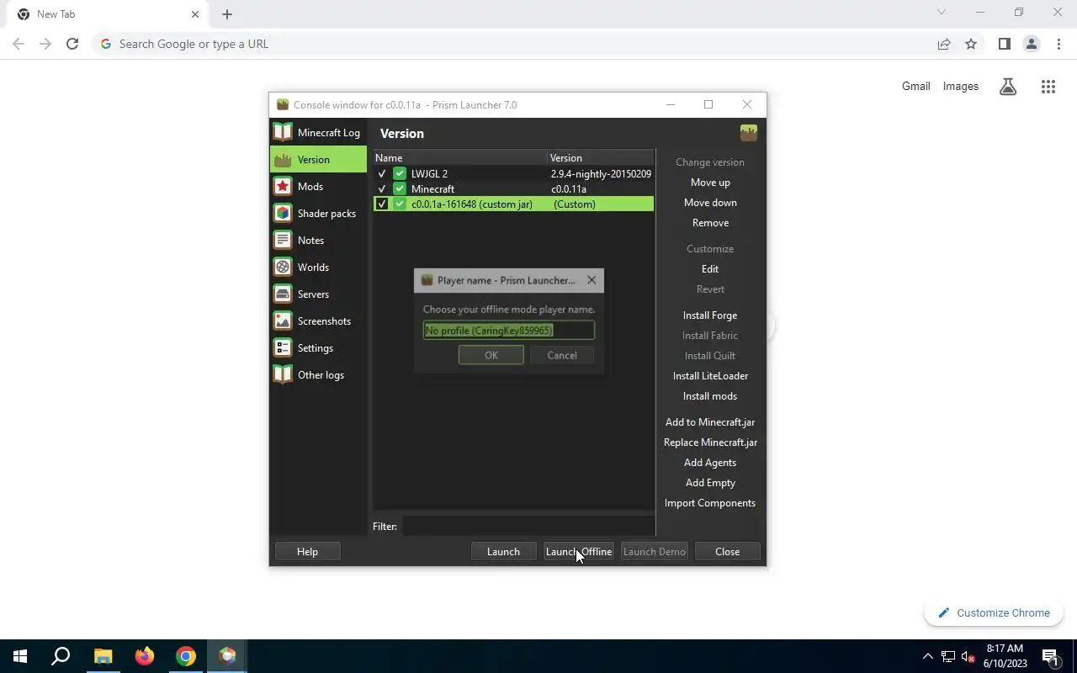Open Chrome three-dot menu
1077x673 pixels.
(x=1059, y=44)
